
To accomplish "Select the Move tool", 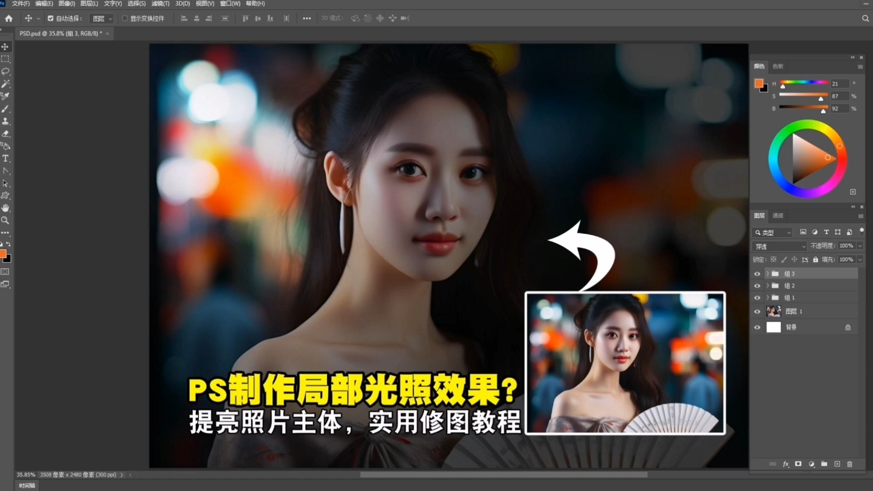I will [x=5, y=46].
